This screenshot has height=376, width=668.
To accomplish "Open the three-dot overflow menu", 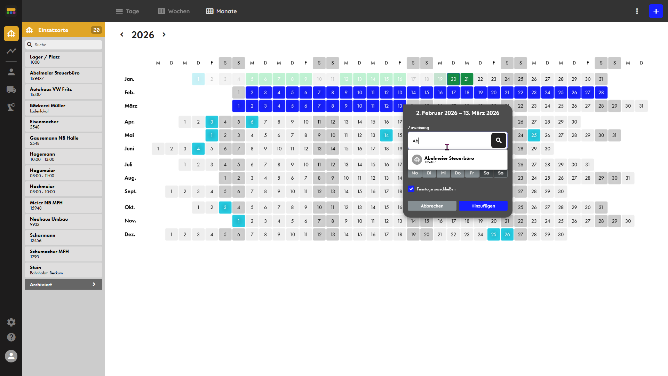I will (x=637, y=11).
